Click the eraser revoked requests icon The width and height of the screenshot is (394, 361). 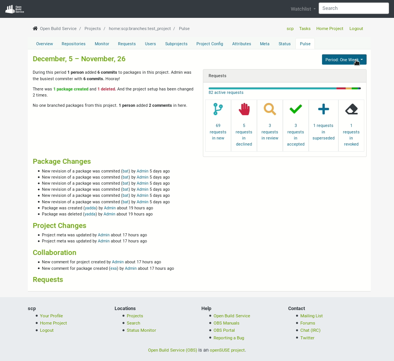pos(351,109)
